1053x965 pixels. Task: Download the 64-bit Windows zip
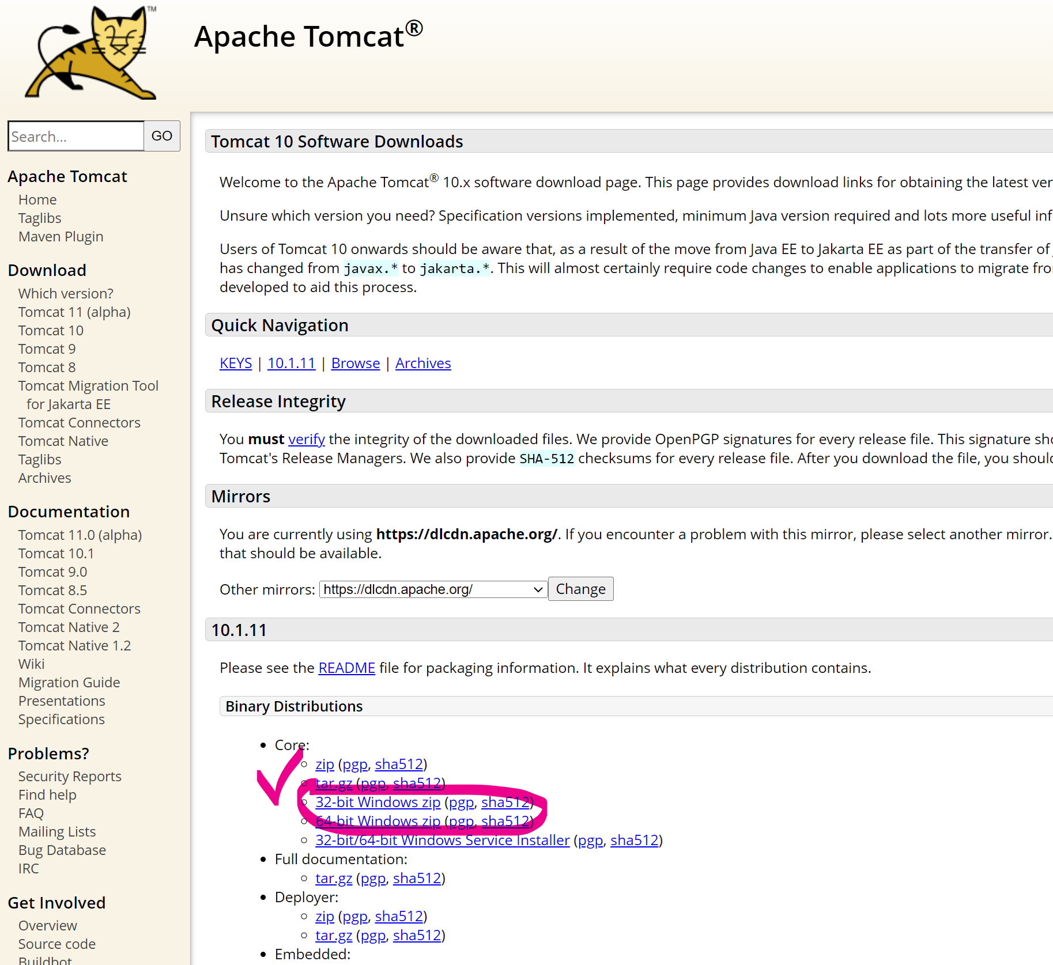[378, 821]
